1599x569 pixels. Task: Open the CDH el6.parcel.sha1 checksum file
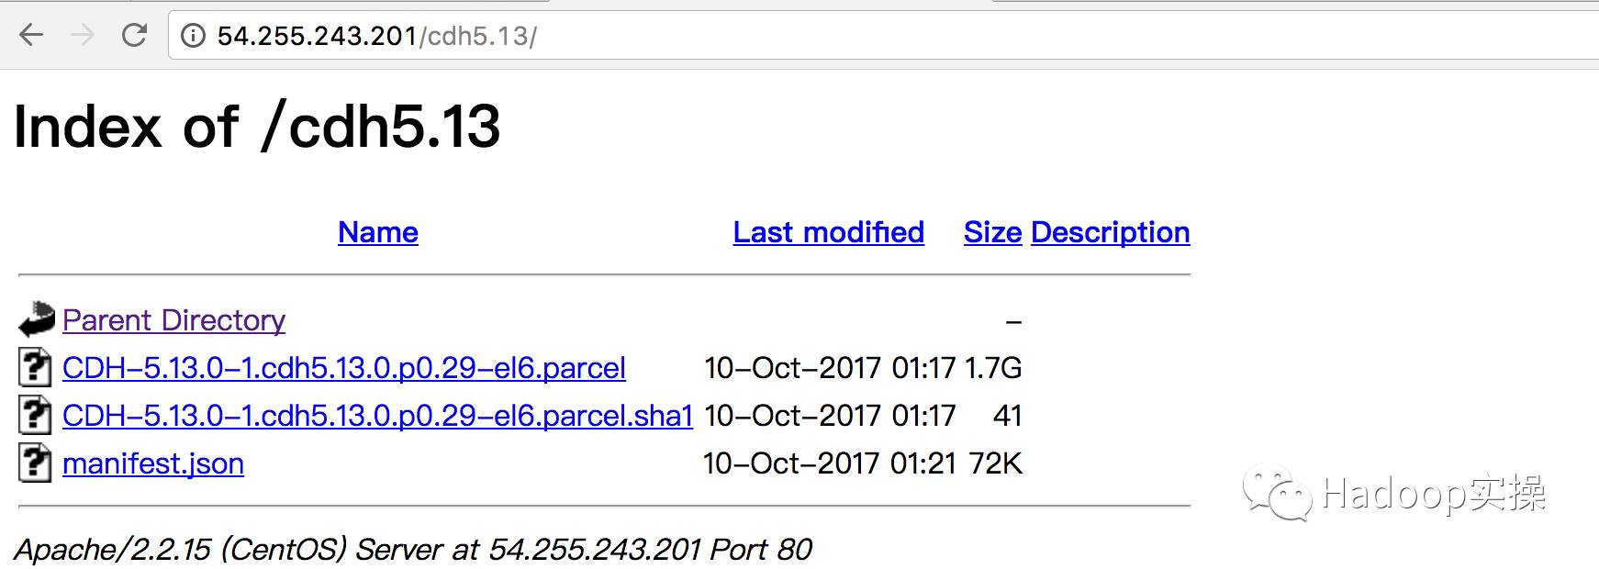pos(377,416)
